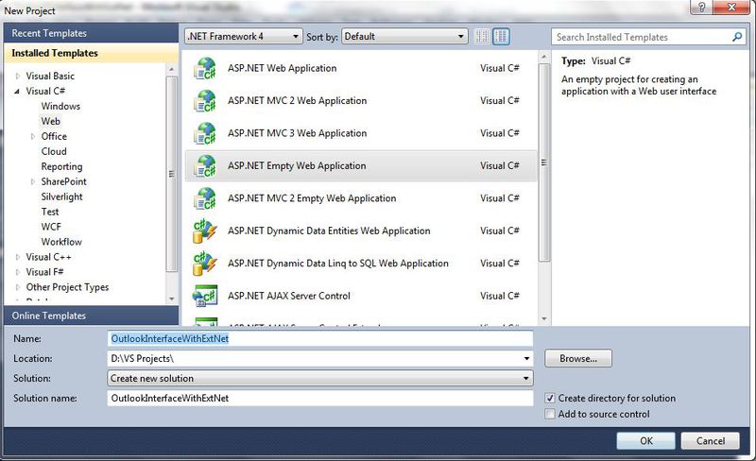Click the template list scrollbar thumb
This screenshot has width=756, height=461.
(x=544, y=162)
